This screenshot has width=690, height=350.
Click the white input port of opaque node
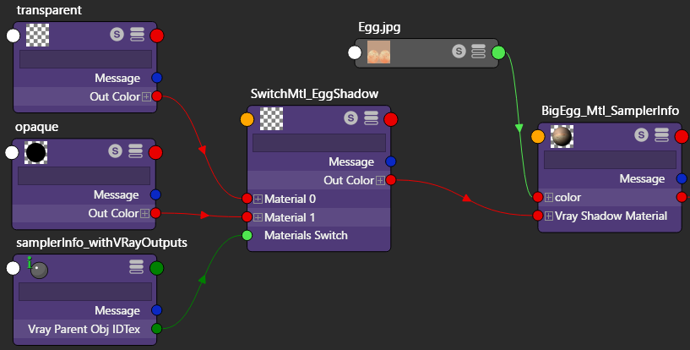pos(12,152)
